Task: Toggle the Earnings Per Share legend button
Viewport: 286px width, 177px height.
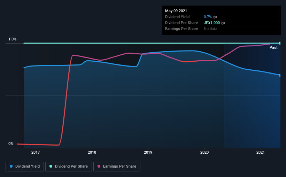Action: coord(117,167)
